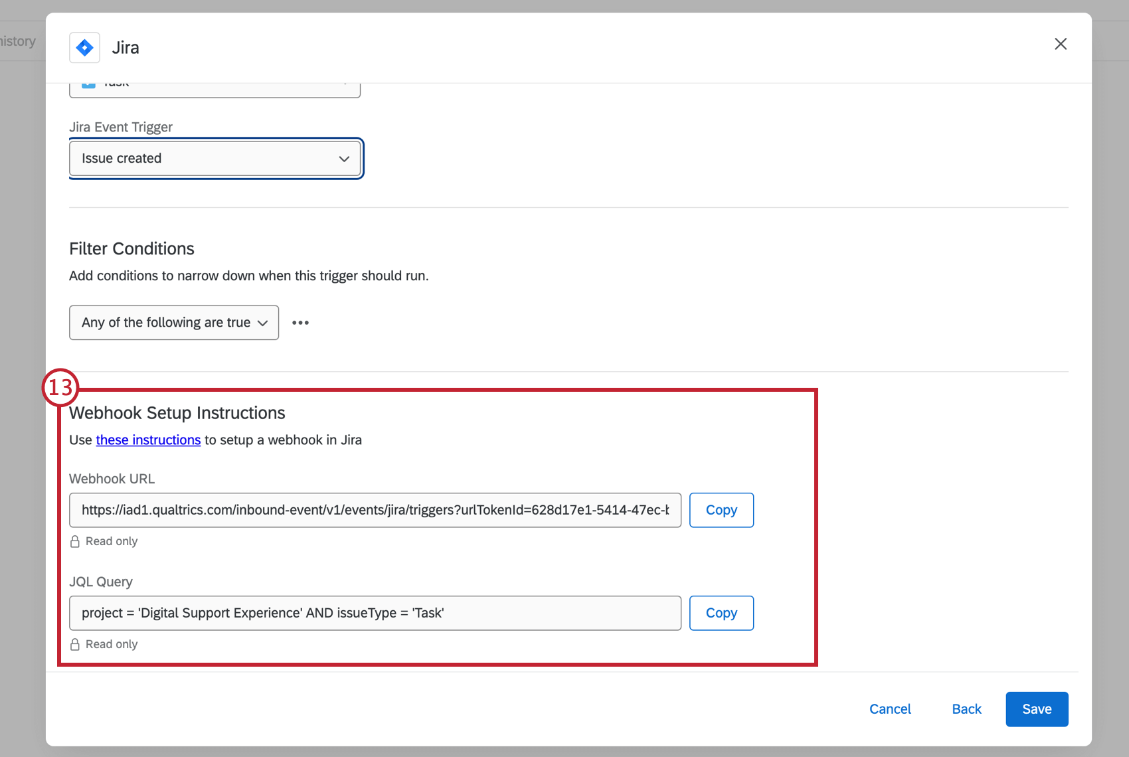
Task: Copy the JQL Query
Action: pyautogui.click(x=721, y=613)
